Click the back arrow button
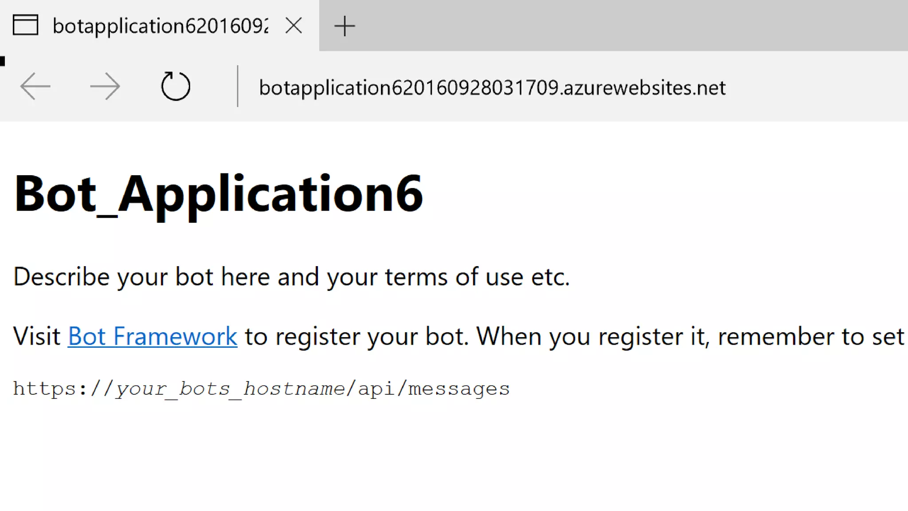The image size is (908, 511). tap(35, 86)
